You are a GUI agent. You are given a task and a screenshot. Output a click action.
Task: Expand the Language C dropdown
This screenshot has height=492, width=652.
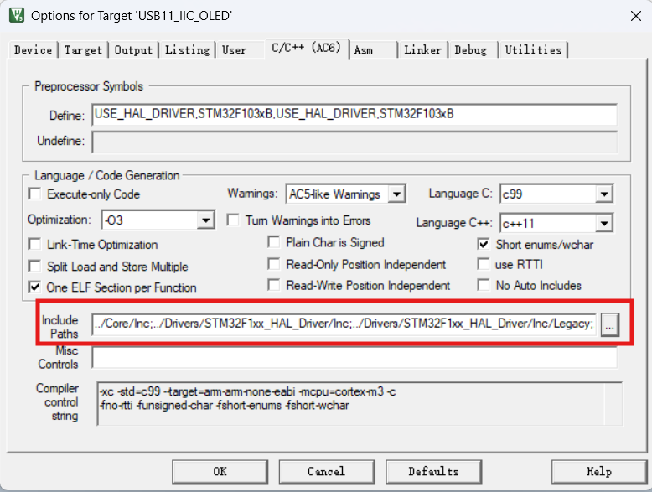604,194
